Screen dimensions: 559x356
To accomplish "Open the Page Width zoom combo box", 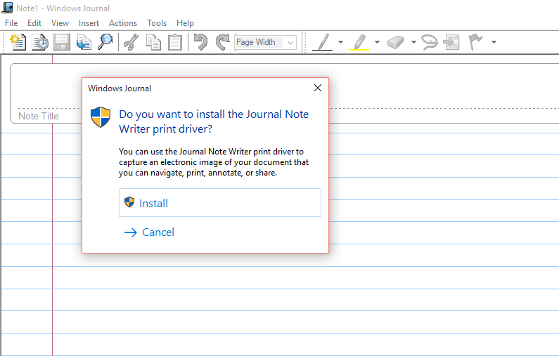I will pyautogui.click(x=266, y=42).
